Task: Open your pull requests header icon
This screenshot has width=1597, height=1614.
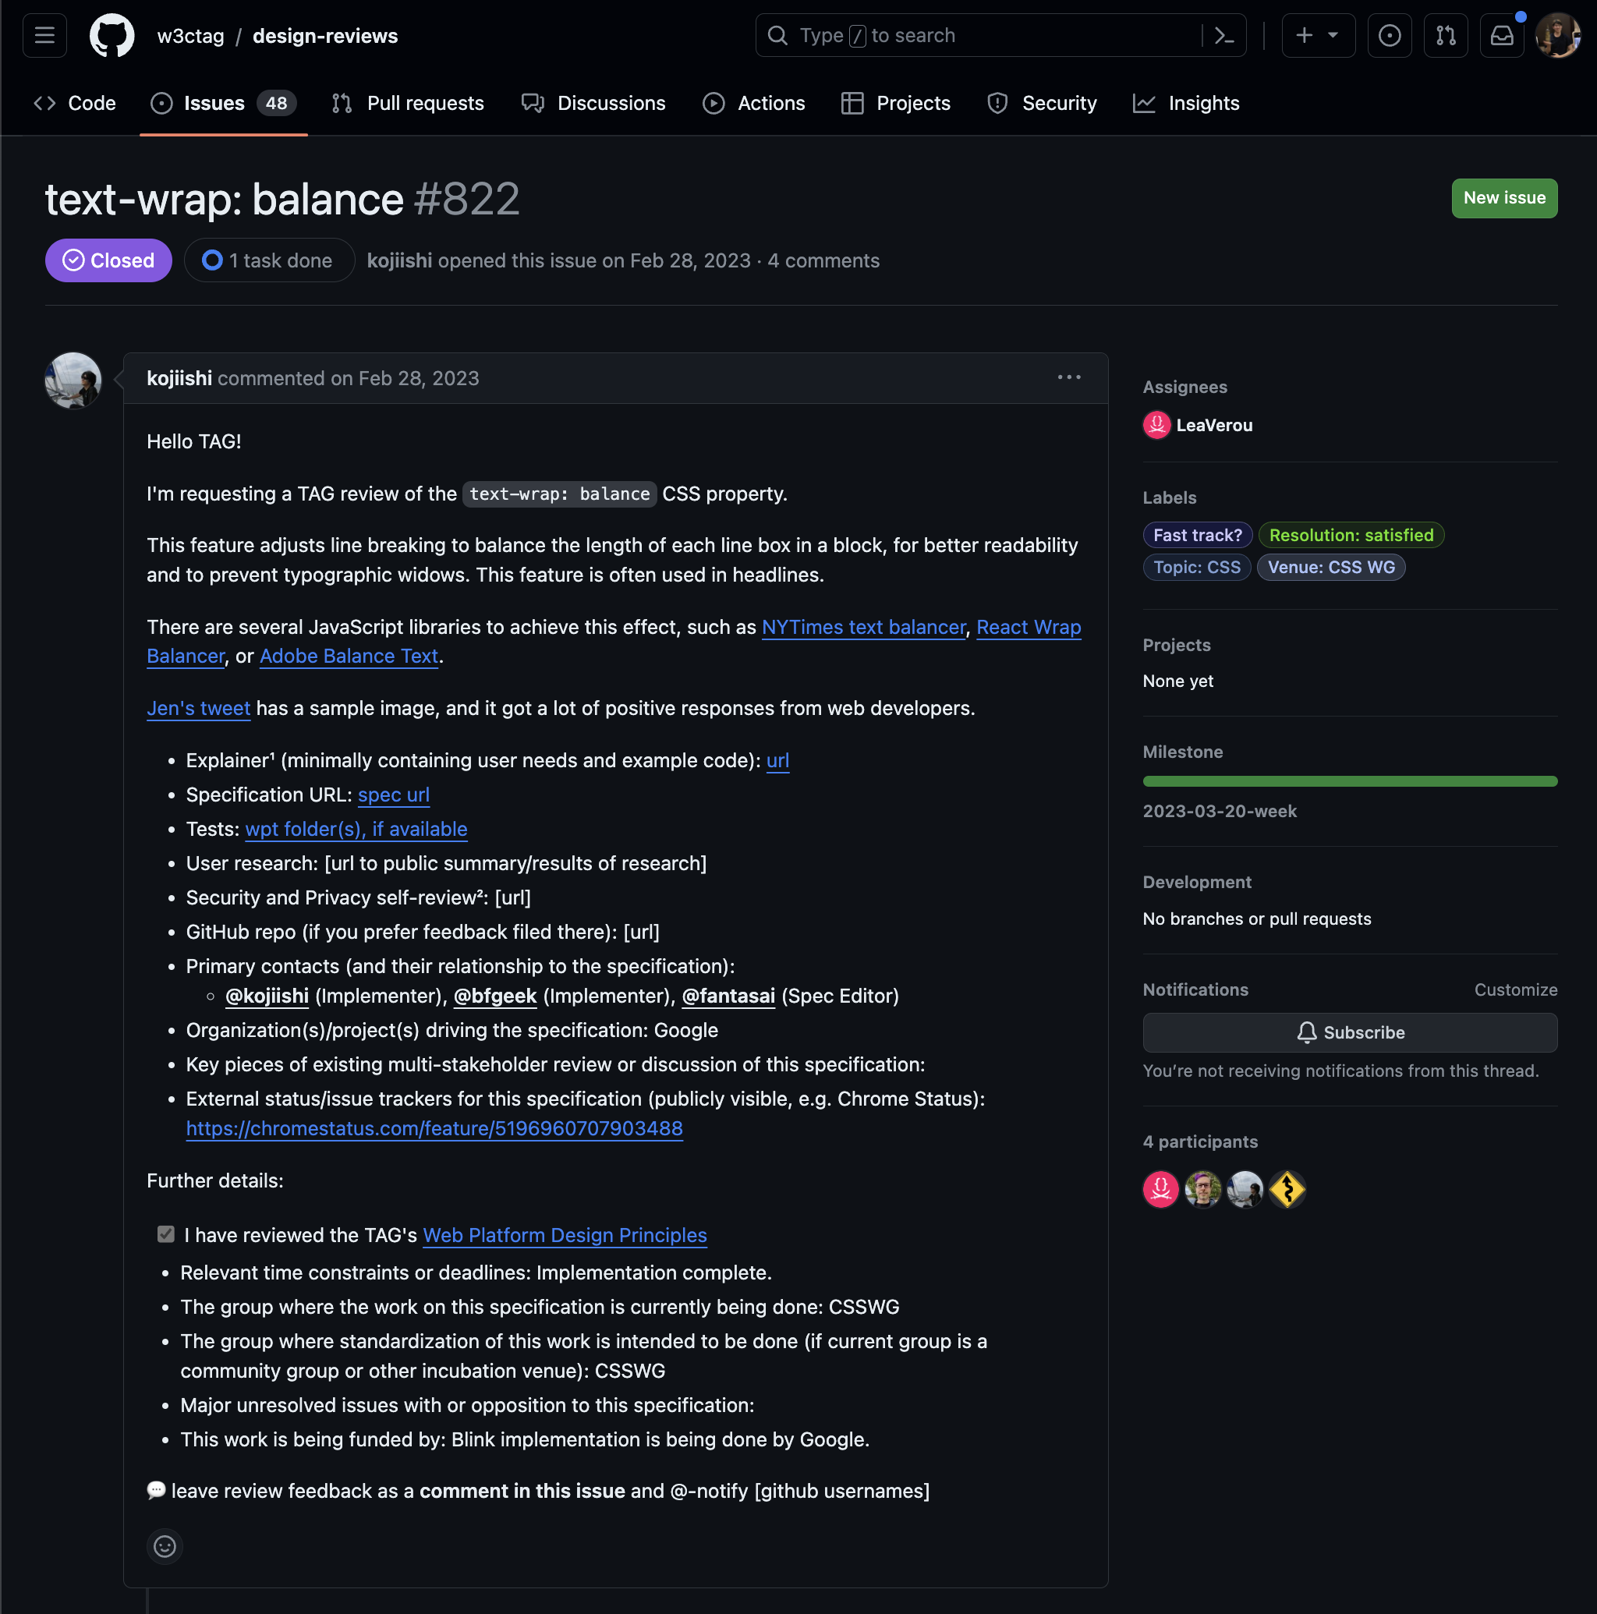Action: click(x=1445, y=36)
